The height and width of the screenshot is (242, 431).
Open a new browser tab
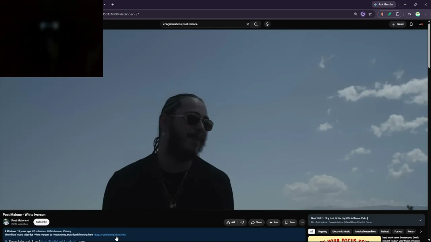tap(112, 4)
